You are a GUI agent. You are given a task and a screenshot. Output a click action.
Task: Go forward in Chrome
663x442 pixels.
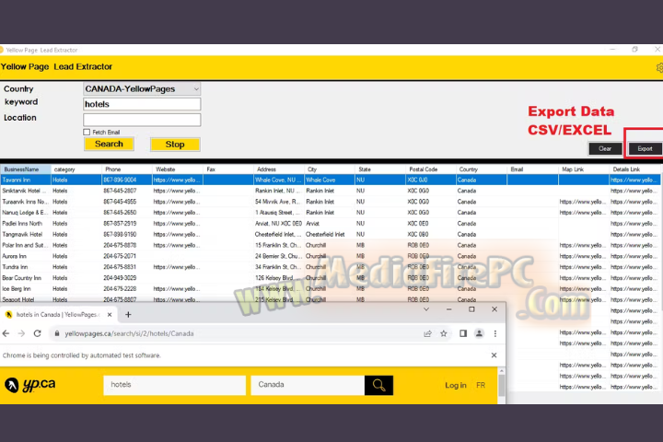[21, 333]
